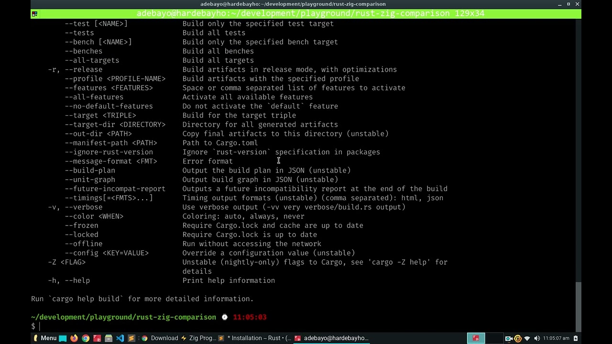This screenshot has height=344, width=612.
Task: Click the '--ignore-rust-version' option text
Action: pos(109,152)
